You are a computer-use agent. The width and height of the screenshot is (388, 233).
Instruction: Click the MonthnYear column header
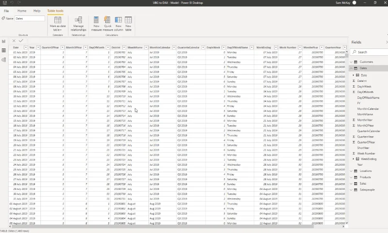click(310, 47)
